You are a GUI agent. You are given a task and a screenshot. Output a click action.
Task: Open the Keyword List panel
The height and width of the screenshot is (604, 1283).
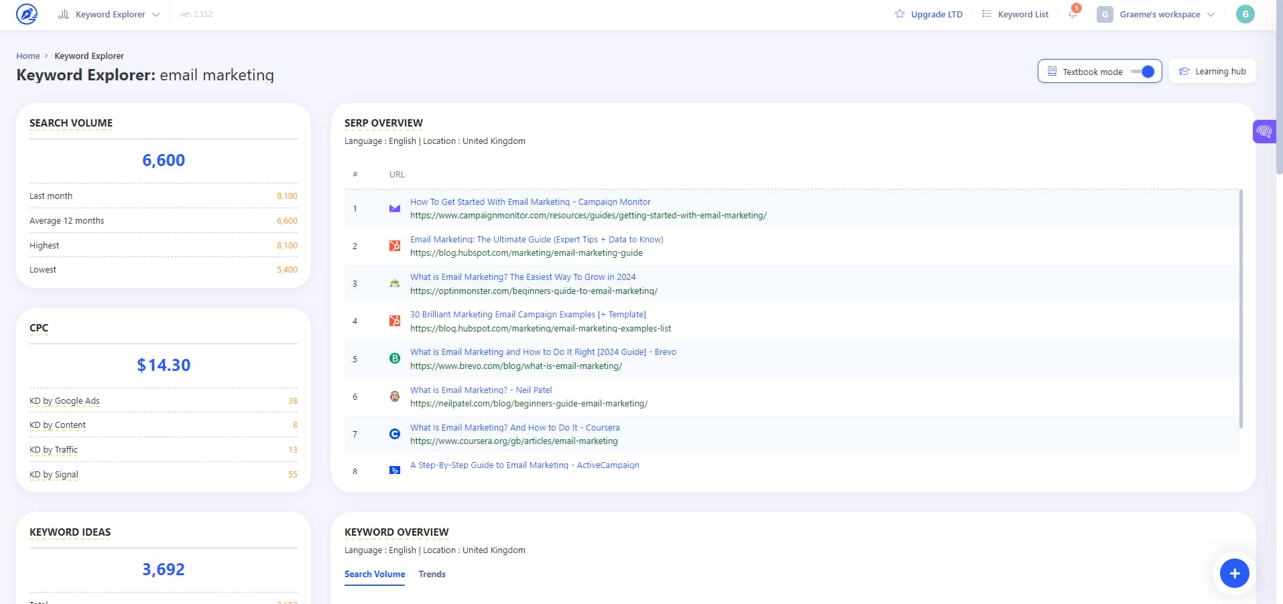[x=1014, y=14]
